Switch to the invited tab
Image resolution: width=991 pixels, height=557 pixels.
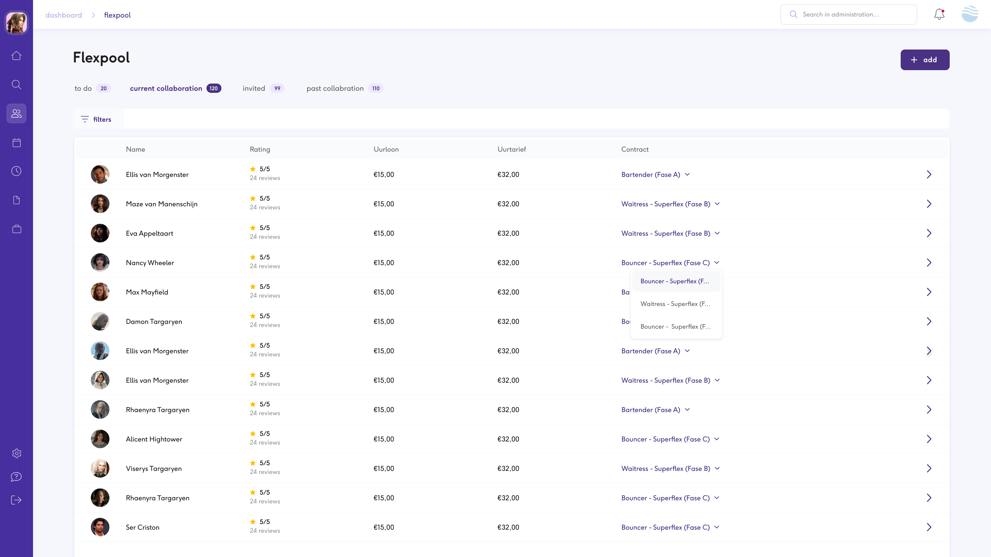point(254,88)
